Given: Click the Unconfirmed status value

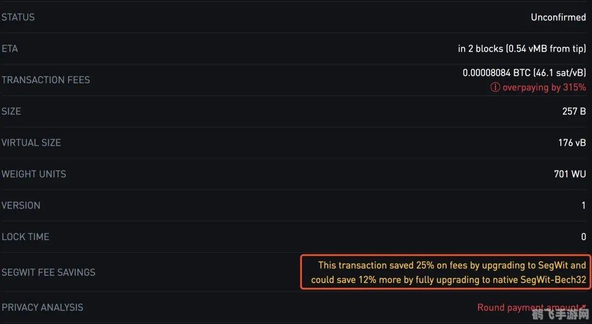Looking at the screenshot, I should click(x=558, y=18).
